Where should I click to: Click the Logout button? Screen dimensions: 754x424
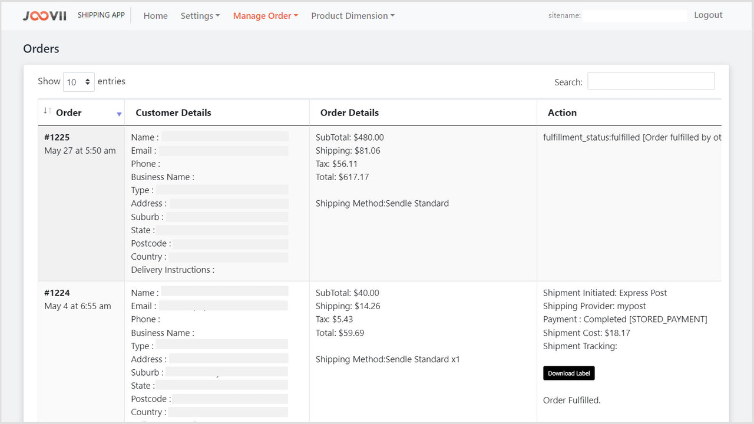point(708,15)
